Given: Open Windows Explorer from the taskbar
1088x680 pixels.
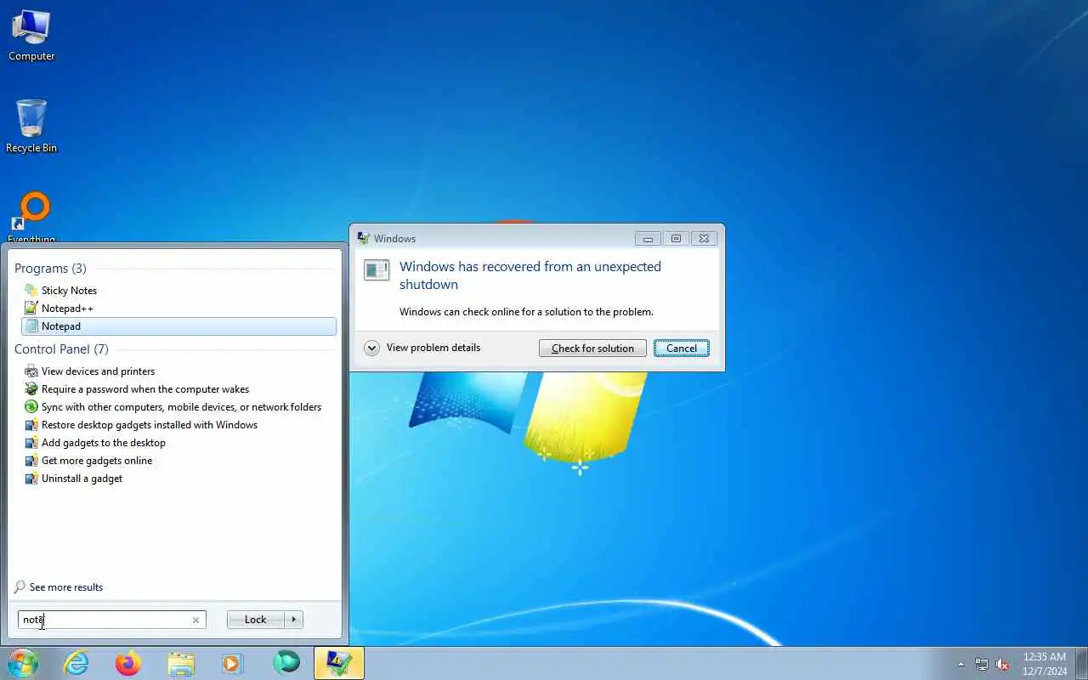Looking at the screenshot, I should pyautogui.click(x=181, y=663).
